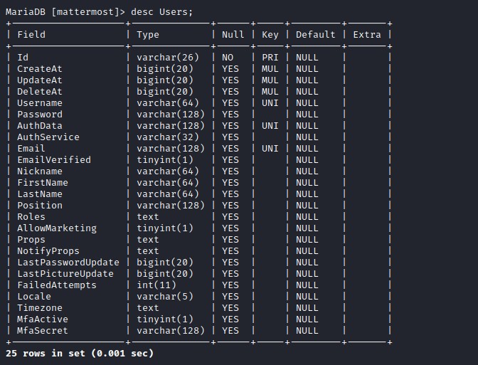
Task: Click the Password field name
Action: (x=40, y=114)
